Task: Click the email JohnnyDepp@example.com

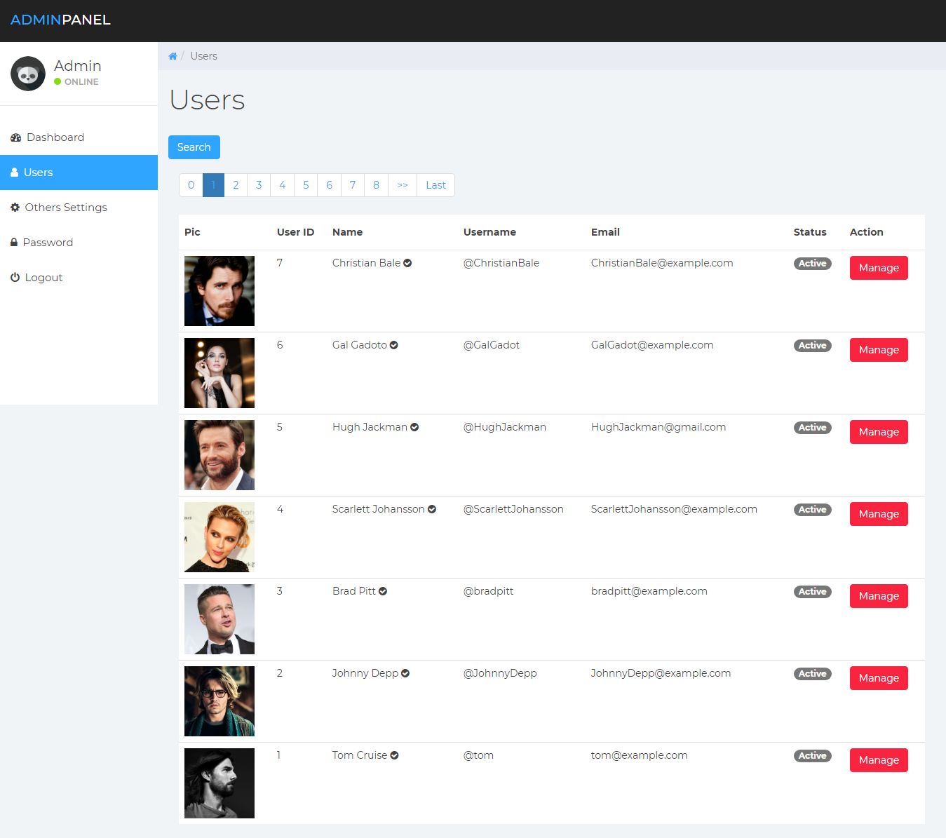Action: [x=661, y=673]
